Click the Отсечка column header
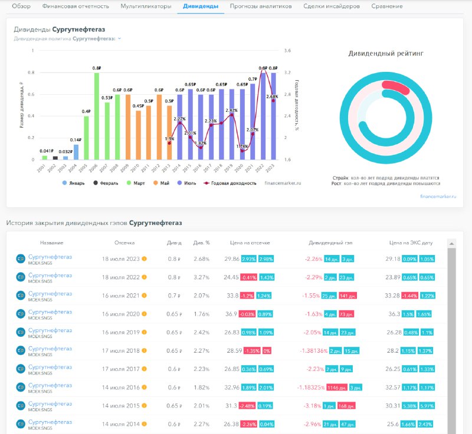This screenshot has height=434, width=472. 124,243
